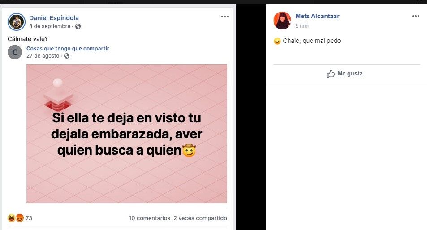Screen dimensions: 427x230
Task: Show the 10 comentarios list
Action: (x=149, y=218)
